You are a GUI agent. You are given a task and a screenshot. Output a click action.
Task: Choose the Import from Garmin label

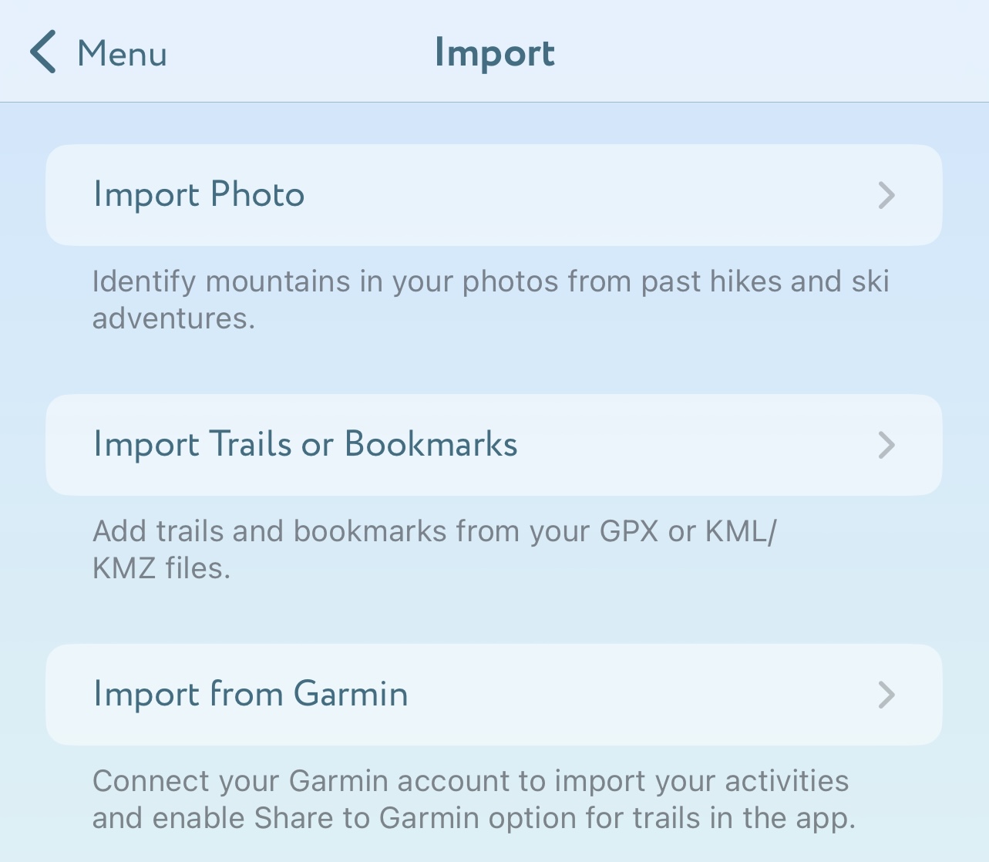click(251, 694)
